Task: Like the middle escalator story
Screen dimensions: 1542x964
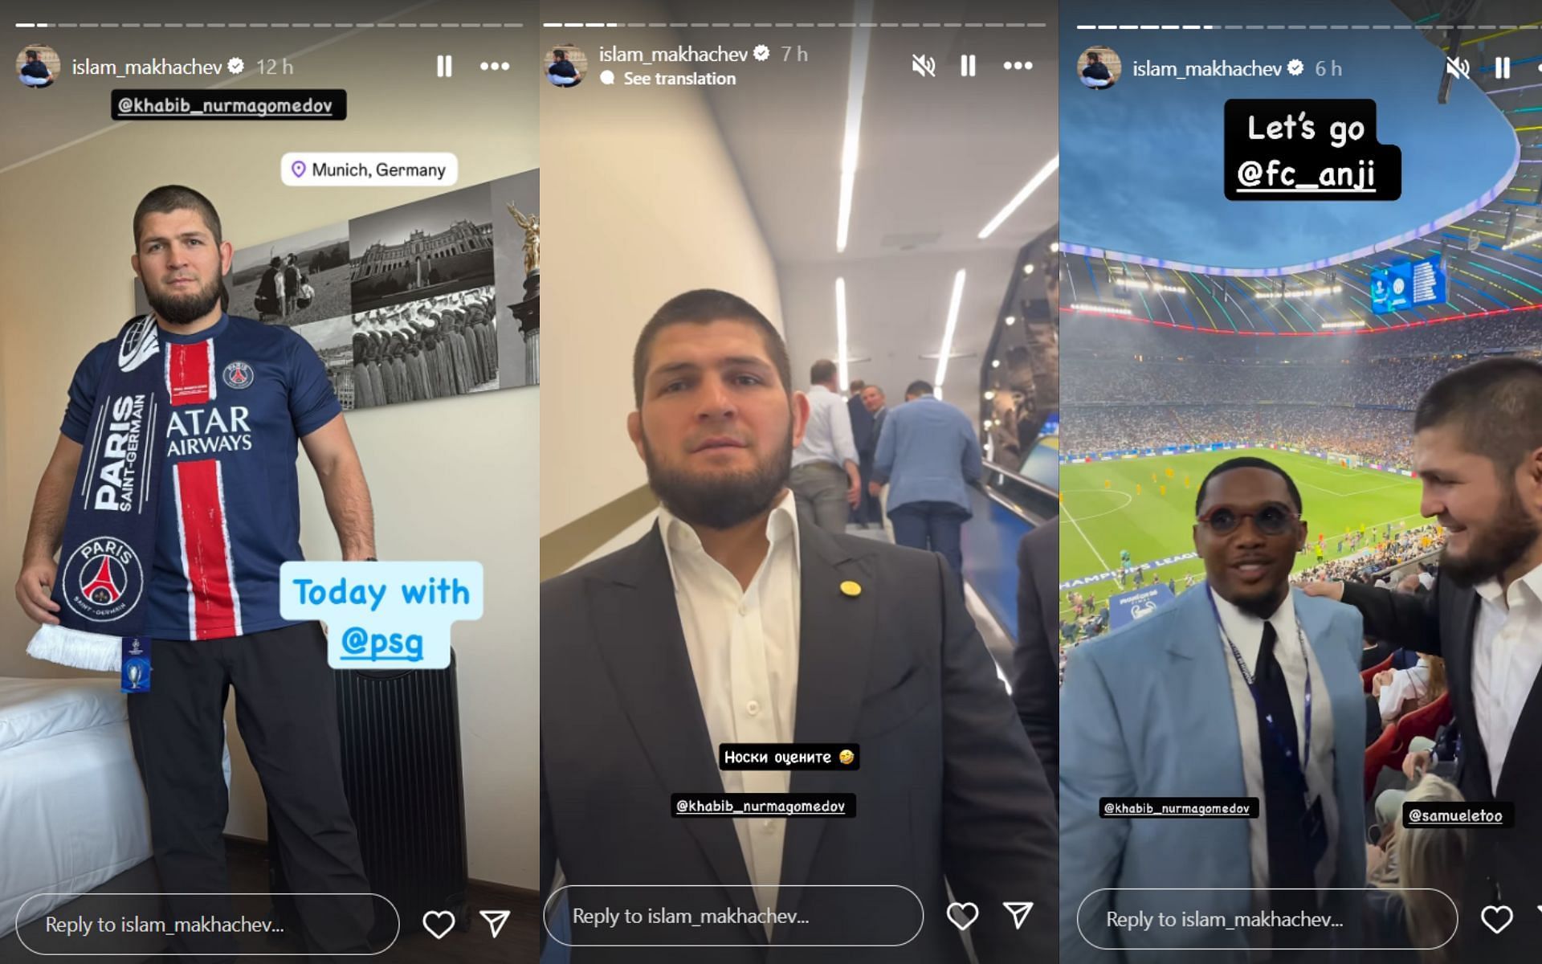Action: pos(962,916)
